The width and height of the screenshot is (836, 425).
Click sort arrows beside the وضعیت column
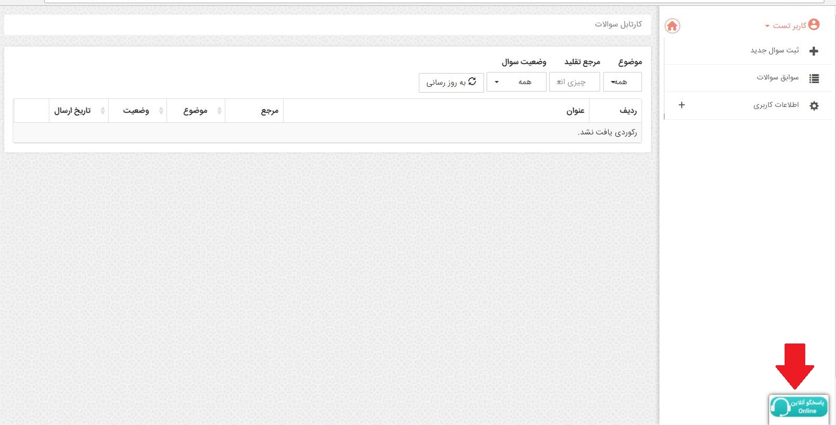[x=161, y=111]
